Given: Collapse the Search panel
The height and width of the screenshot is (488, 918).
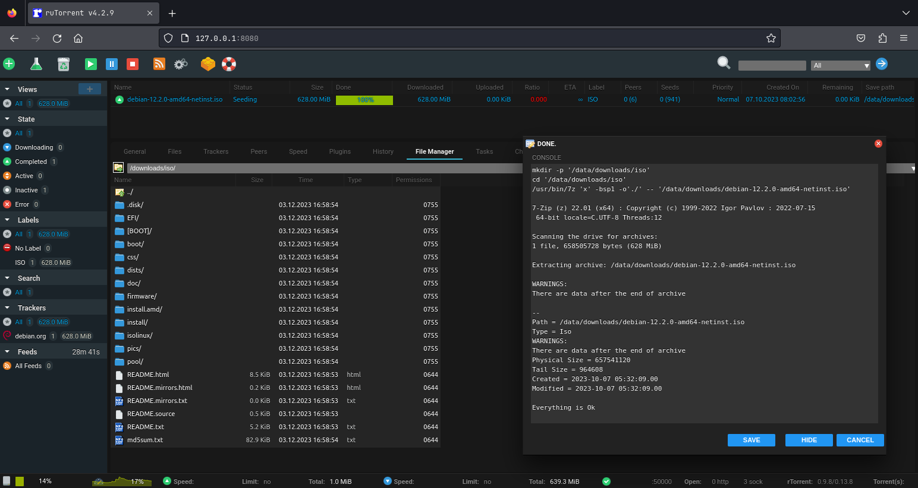Looking at the screenshot, I should pyautogui.click(x=7, y=278).
